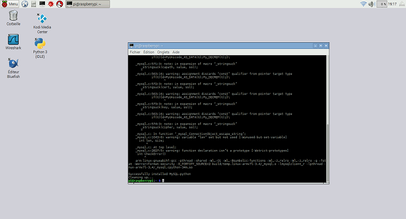Open the Onglets terminal menu
This screenshot has height=219, width=406.
[x=163, y=52]
